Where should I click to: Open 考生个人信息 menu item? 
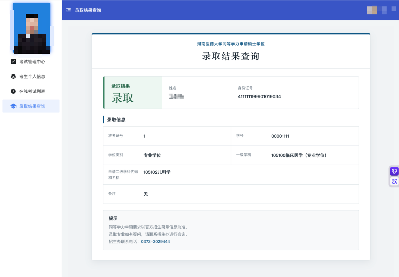31,76
